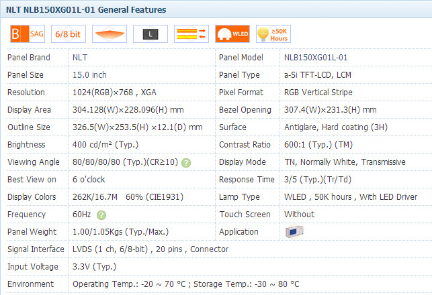Click the Display Mode label
Screen dimensions: 432x295
click(x=243, y=162)
